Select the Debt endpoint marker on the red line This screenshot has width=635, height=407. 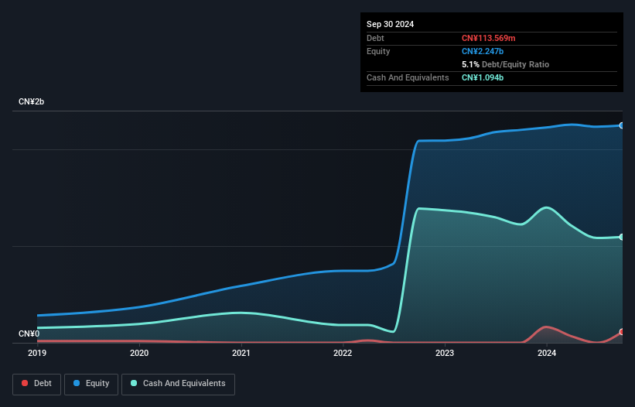tap(622, 332)
